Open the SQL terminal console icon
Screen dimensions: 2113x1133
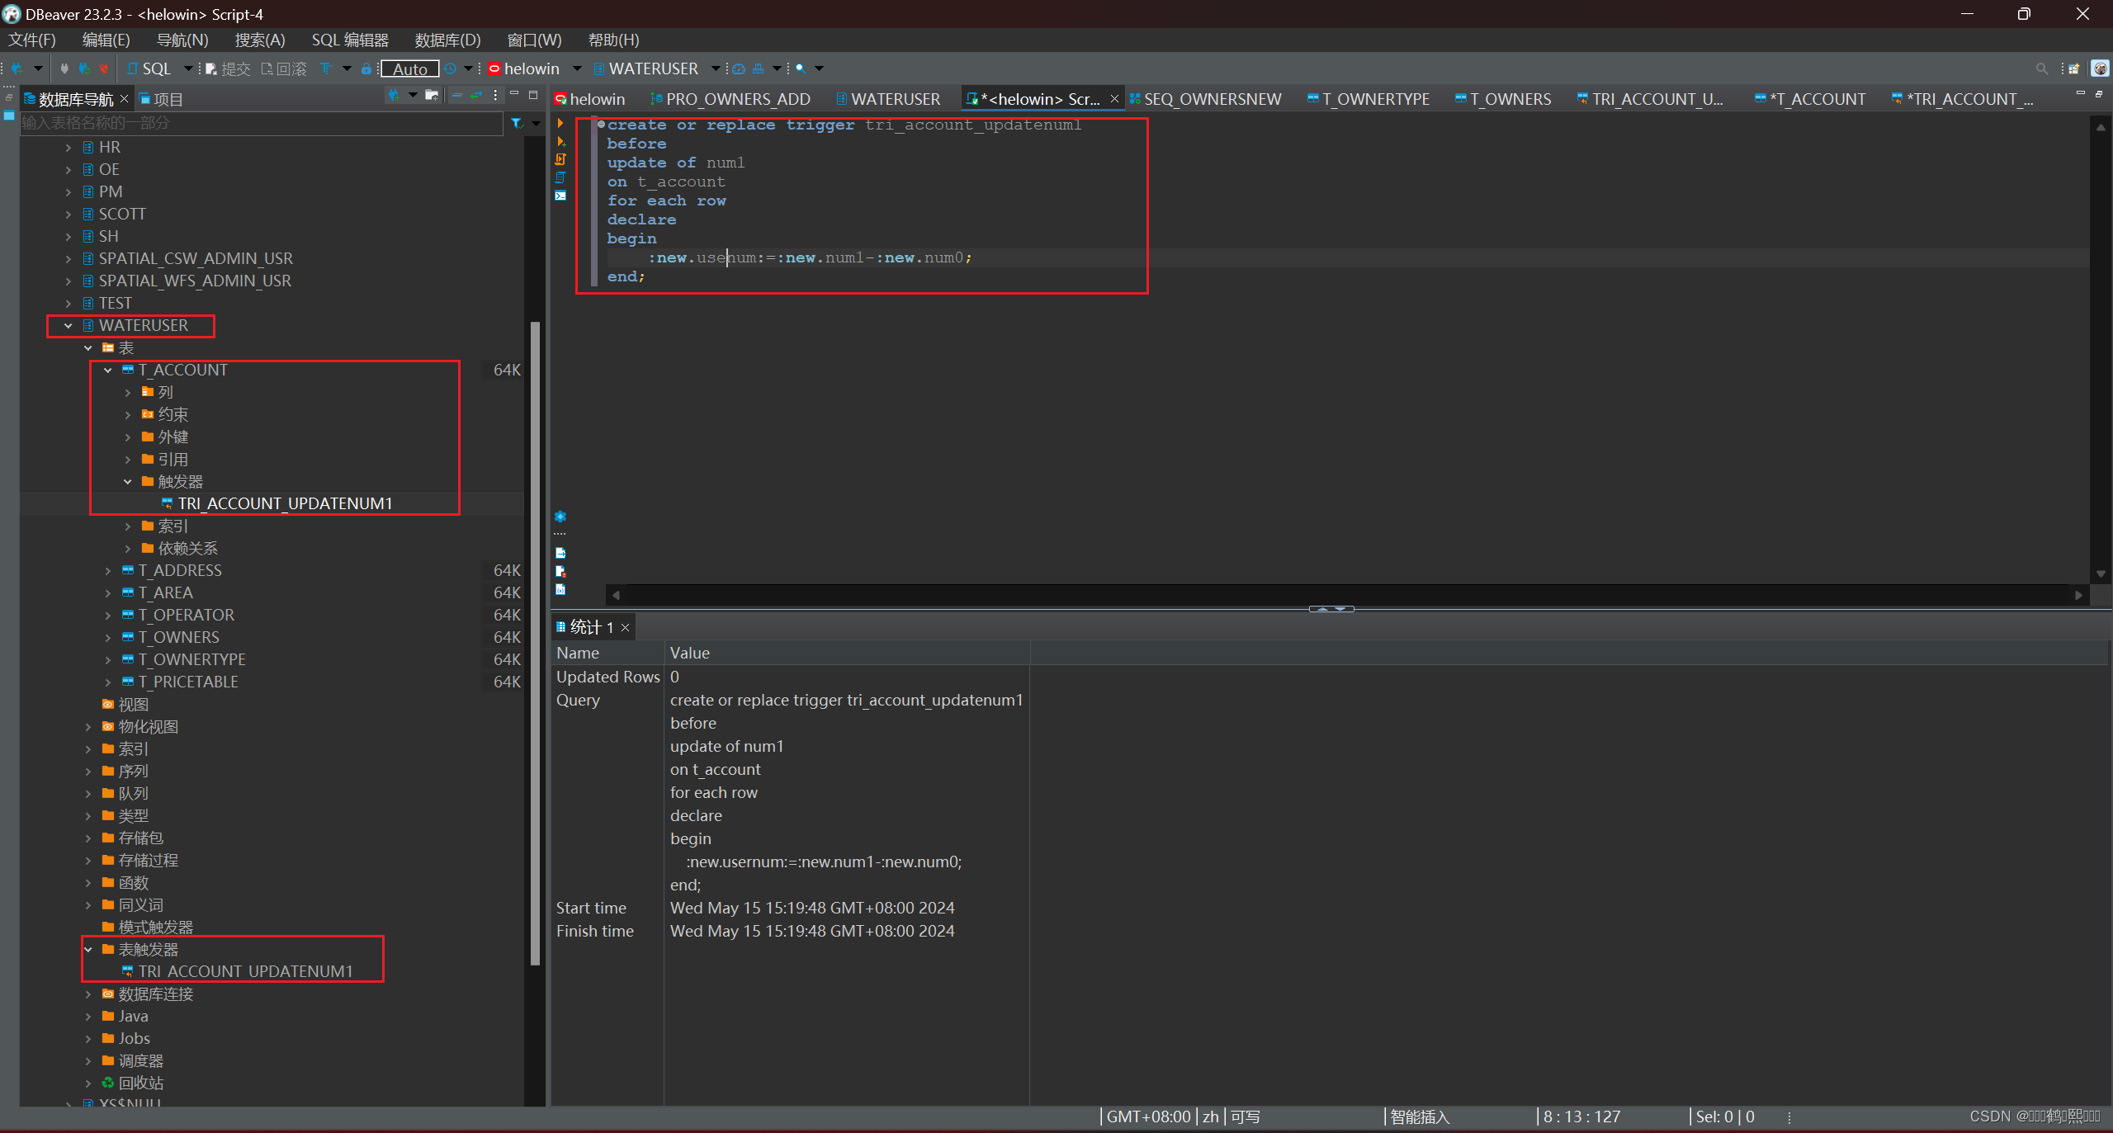(x=560, y=196)
